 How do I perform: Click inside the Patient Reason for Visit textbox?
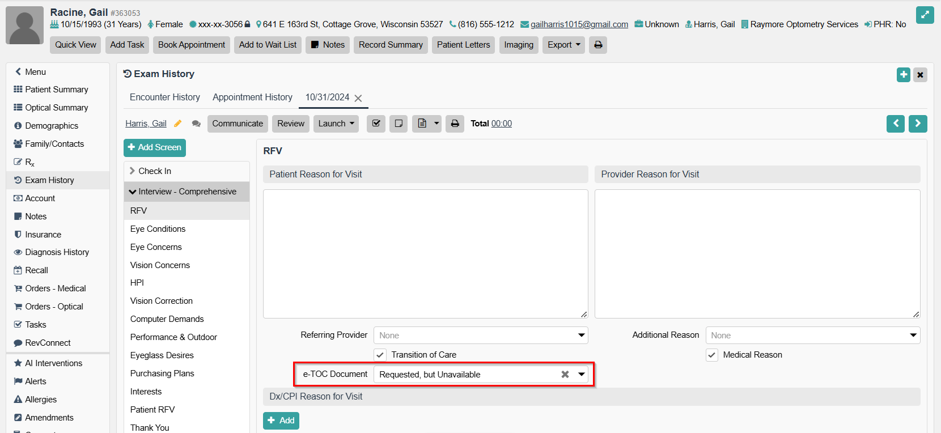click(x=425, y=253)
